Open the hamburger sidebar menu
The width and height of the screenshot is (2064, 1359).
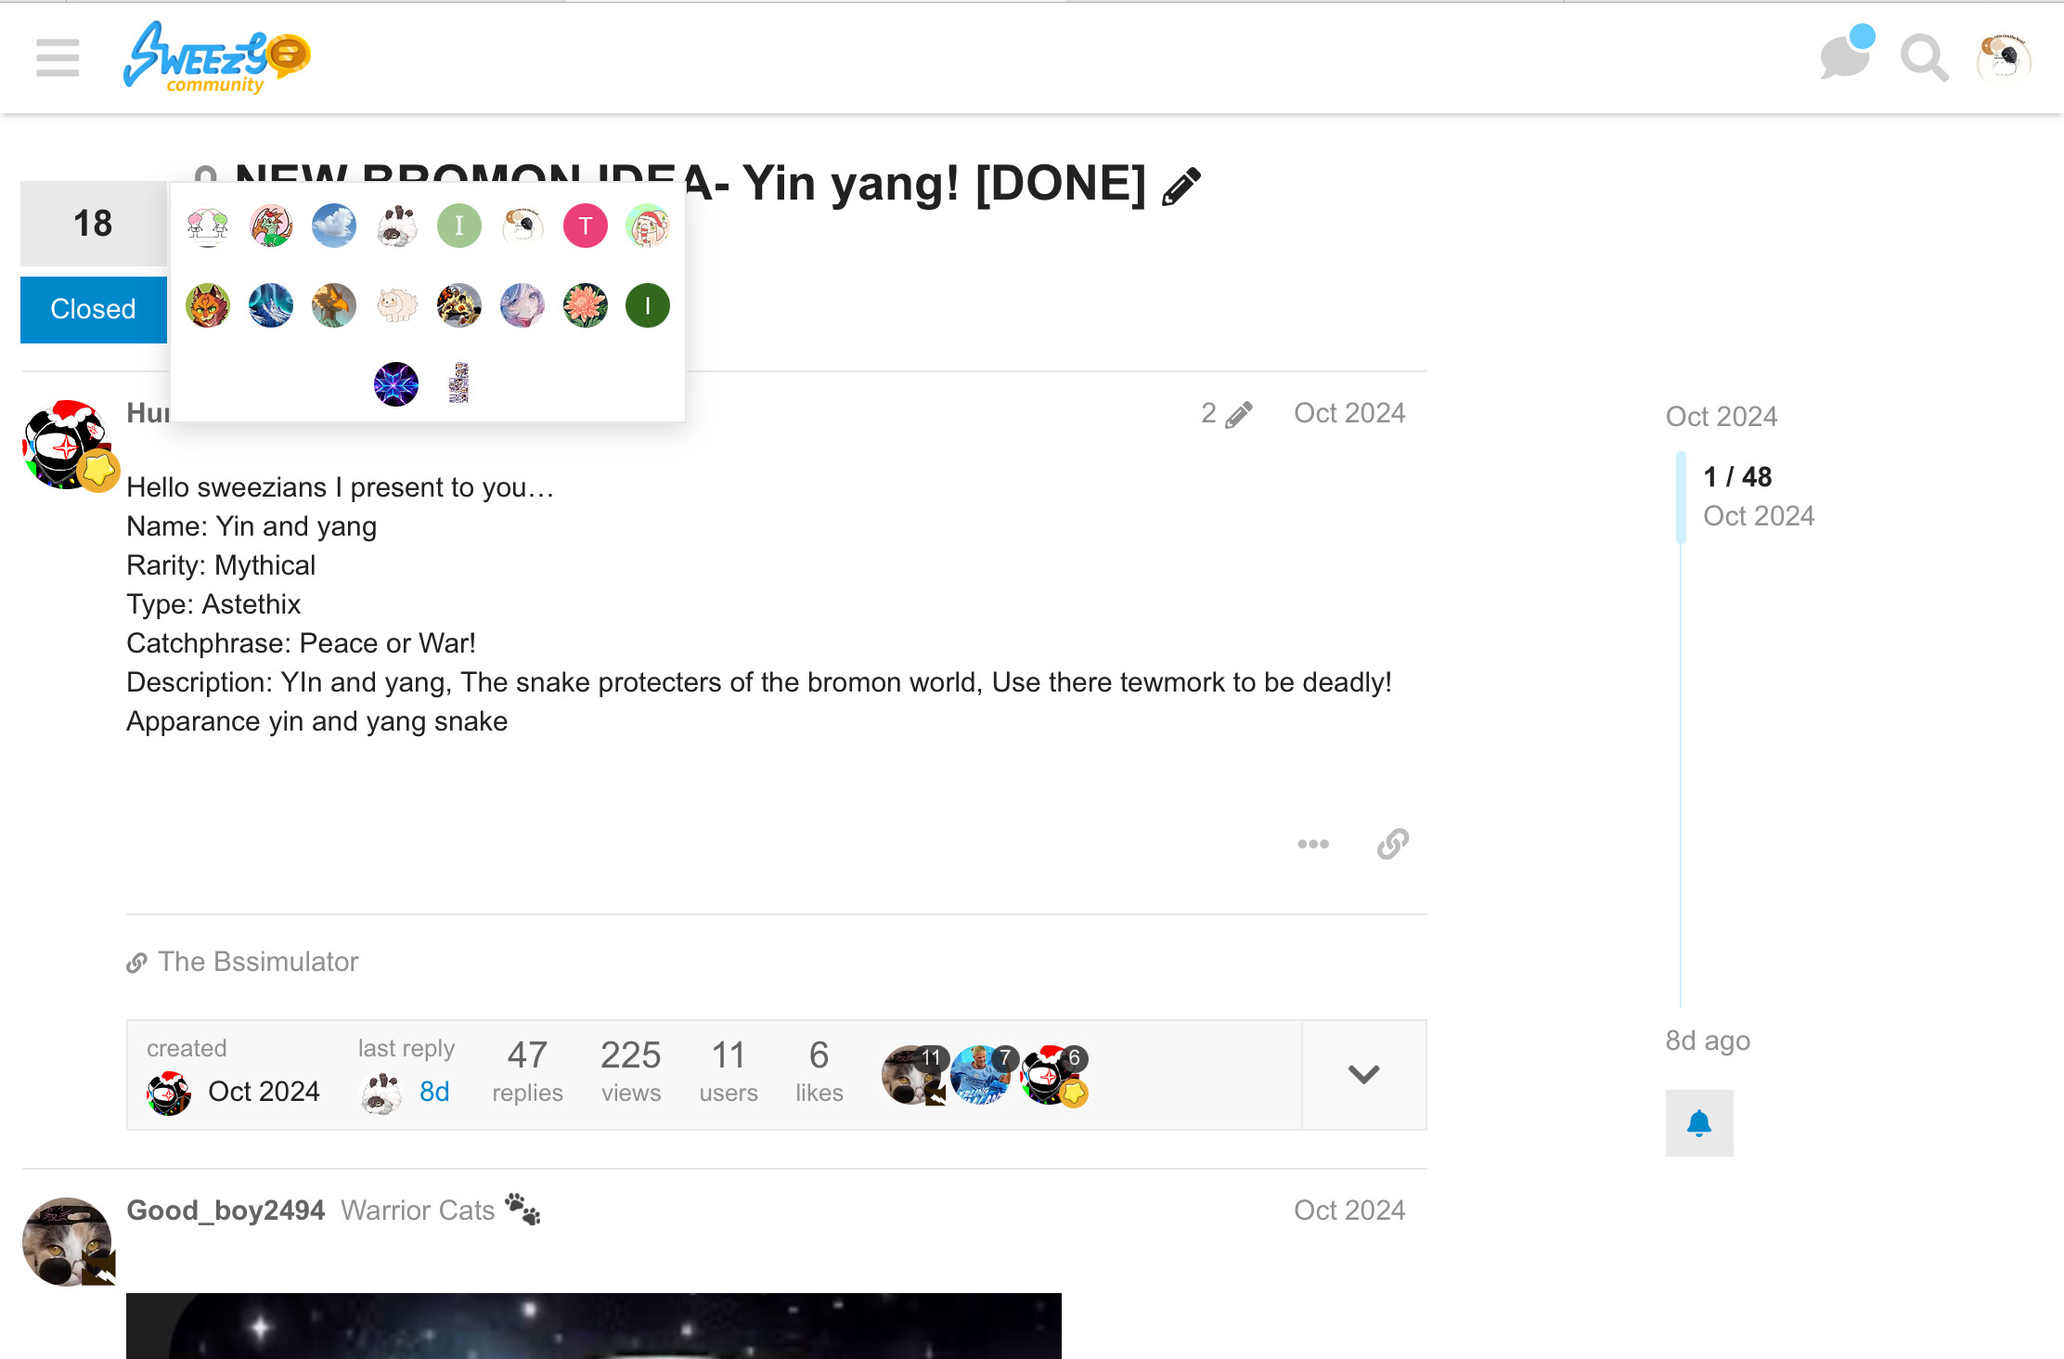point(58,58)
